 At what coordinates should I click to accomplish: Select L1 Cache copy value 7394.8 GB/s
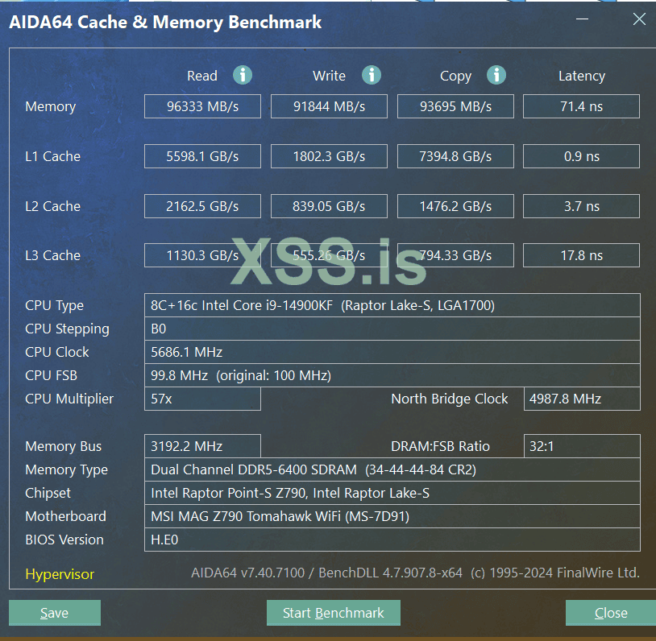click(x=455, y=156)
